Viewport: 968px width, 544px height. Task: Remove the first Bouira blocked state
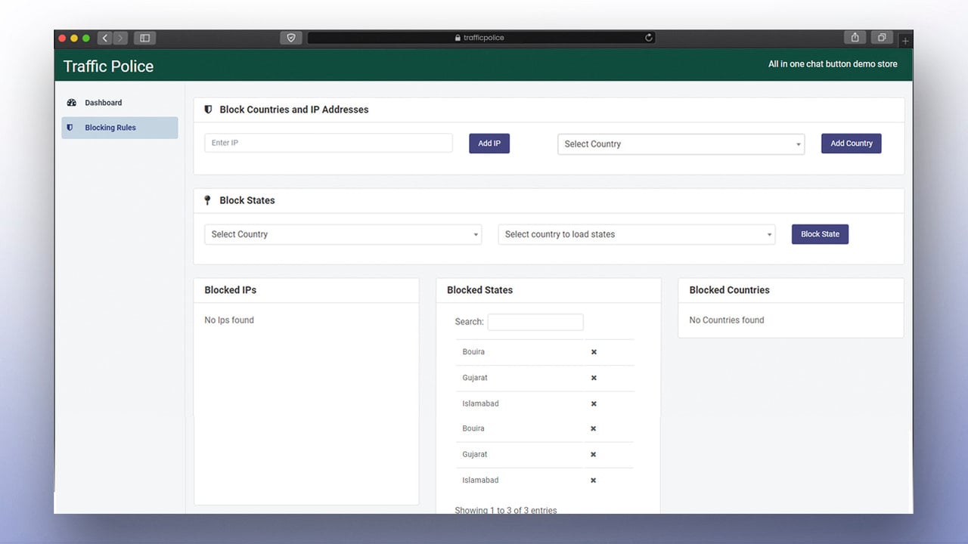click(x=594, y=352)
